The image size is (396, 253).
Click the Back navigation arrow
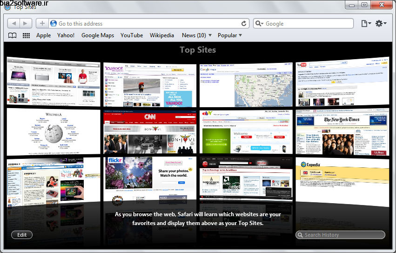point(14,24)
